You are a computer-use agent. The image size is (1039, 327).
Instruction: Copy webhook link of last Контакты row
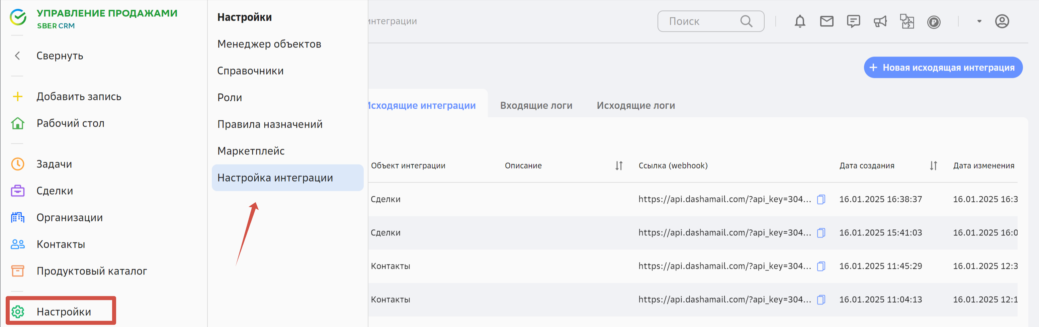tap(821, 300)
